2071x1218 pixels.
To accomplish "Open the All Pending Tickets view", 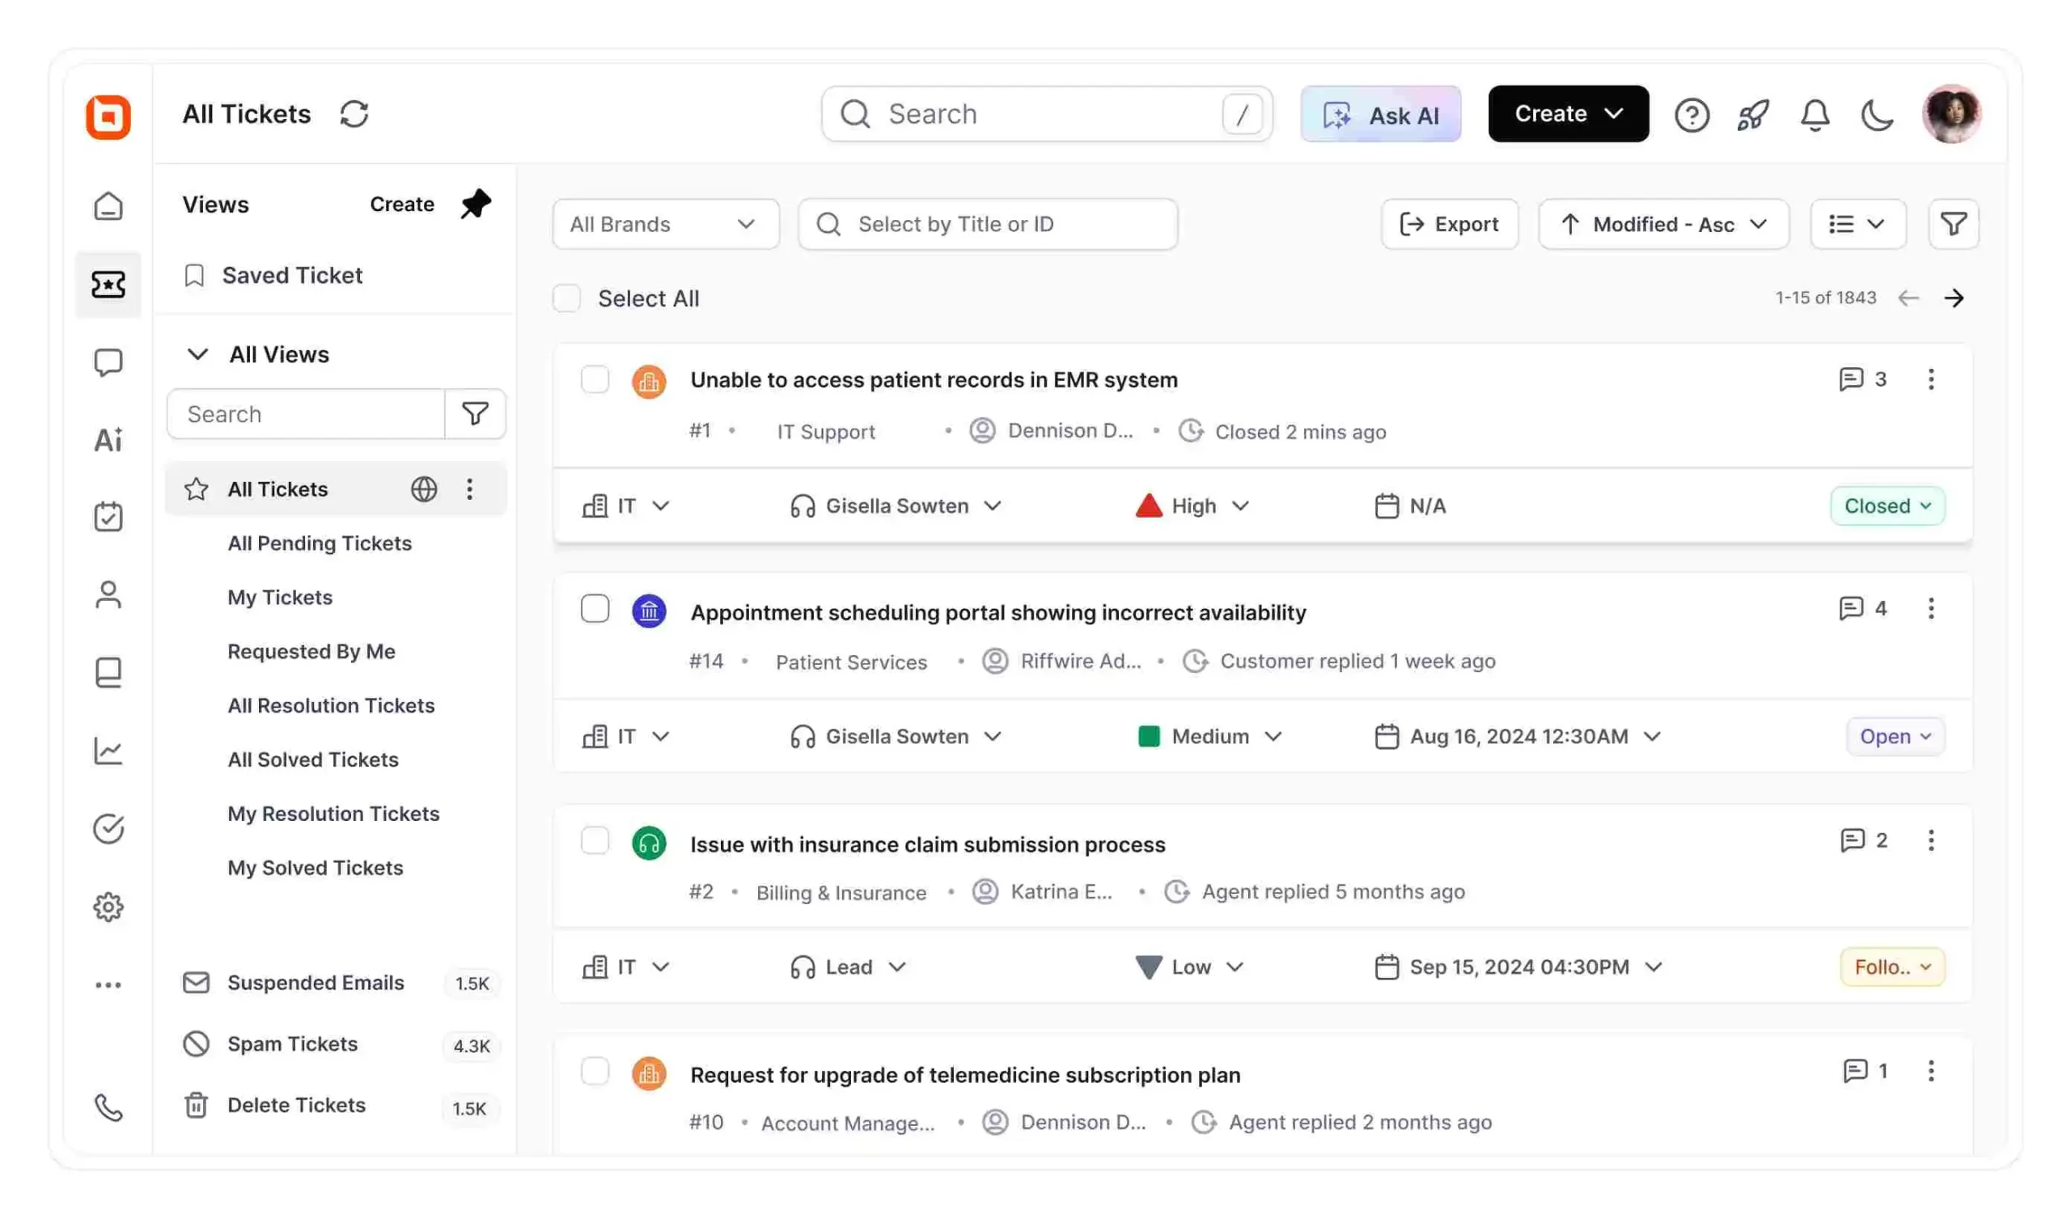I will [x=320, y=543].
